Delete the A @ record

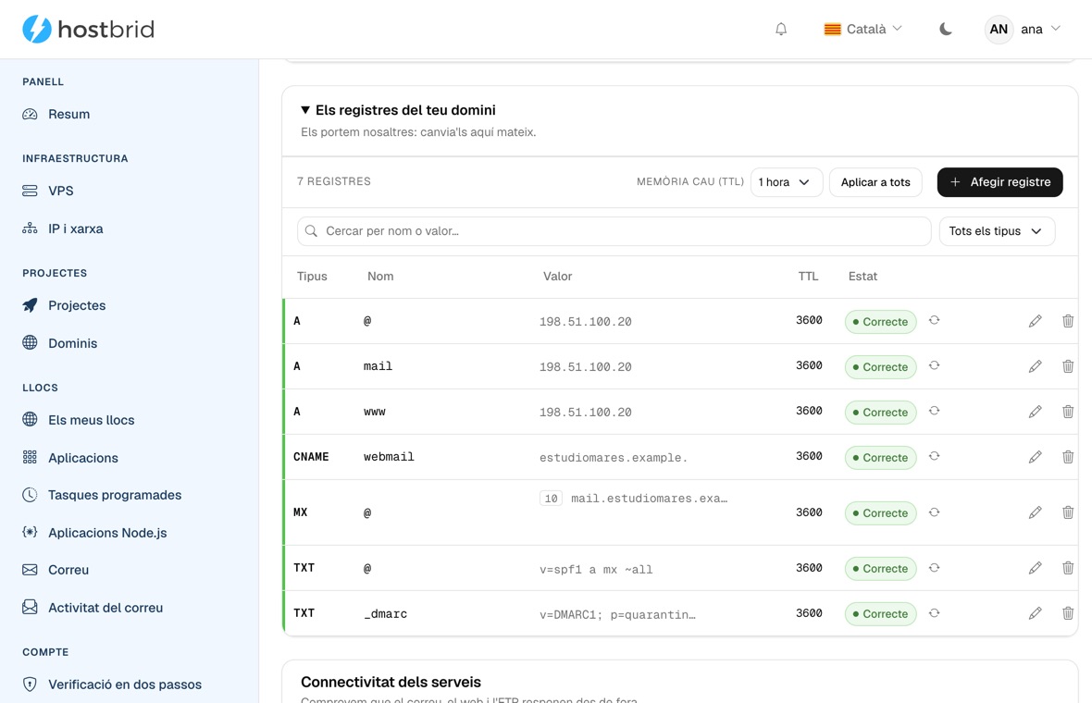point(1068,321)
